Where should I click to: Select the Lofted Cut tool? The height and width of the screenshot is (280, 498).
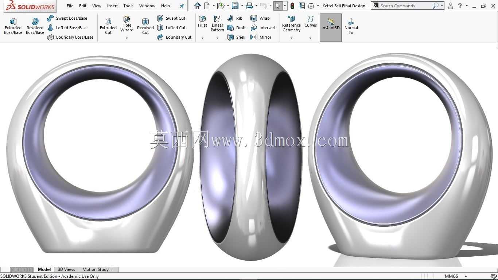click(171, 28)
